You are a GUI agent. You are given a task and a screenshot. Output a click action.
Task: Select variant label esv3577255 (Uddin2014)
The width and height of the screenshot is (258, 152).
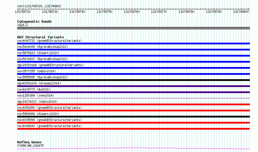coord(37,71)
